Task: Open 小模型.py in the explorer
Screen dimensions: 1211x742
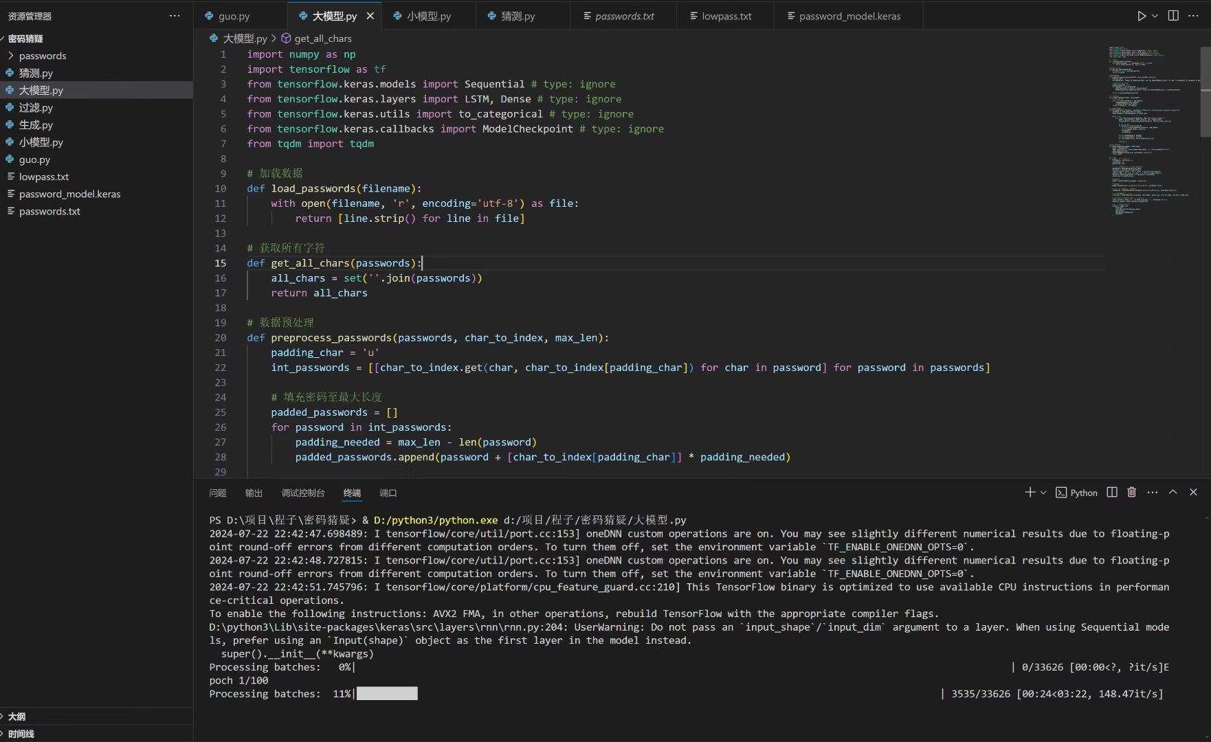Action: point(96,142)
